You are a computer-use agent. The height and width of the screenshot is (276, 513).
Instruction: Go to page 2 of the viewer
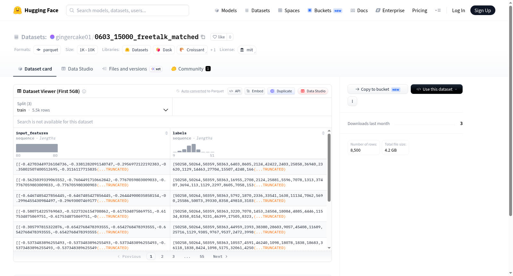(x=162, y=256)
